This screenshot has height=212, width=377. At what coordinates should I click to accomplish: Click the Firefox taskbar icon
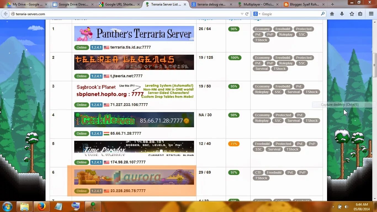(x=41, y=206)
